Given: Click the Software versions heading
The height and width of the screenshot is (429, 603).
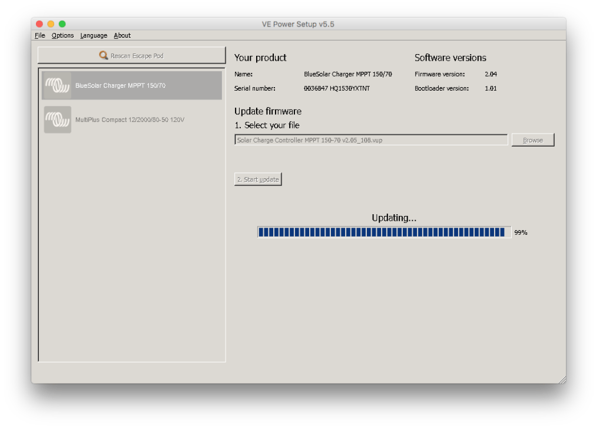Looking at the screenshot, I should 450,58.
